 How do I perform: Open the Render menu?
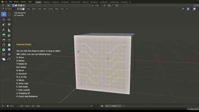(16, 2)
